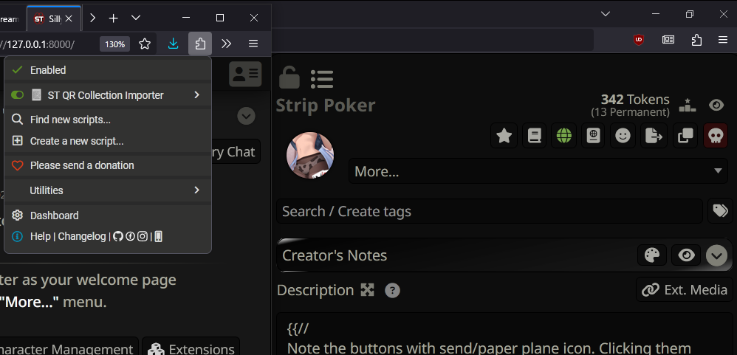Open the character list icon

[322, 79]
